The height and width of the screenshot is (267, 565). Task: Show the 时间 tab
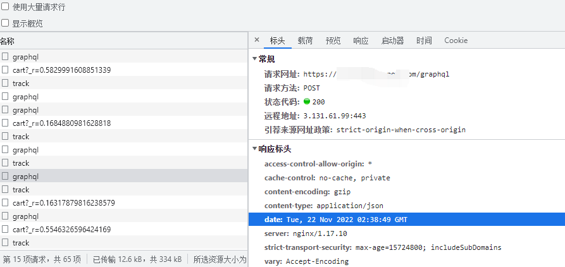click(x=424, y=40)
